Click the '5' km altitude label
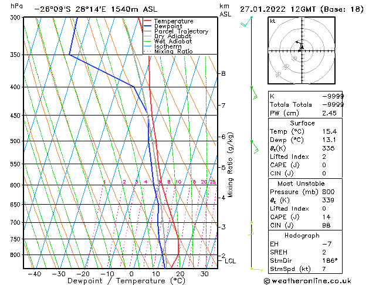Image resolution: width=369 pixels, height=285 pixels. 224,168
